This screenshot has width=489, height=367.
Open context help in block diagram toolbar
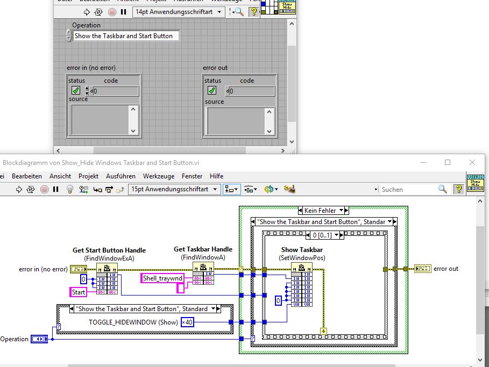(458, 189)
